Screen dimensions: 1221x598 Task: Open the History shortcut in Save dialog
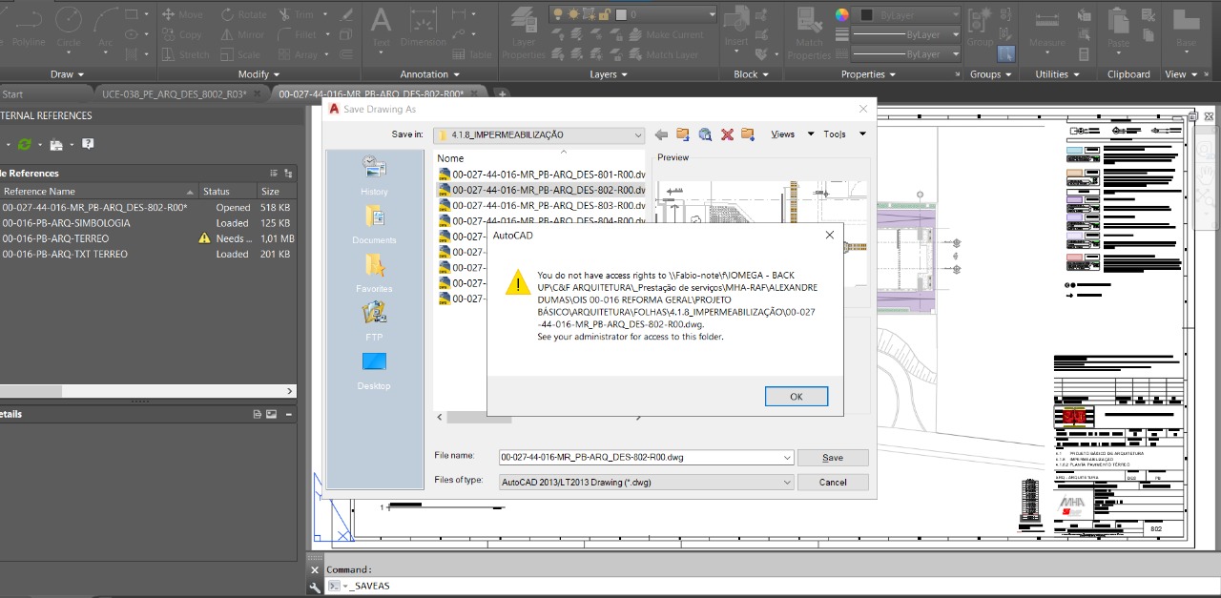pos(374,175)
